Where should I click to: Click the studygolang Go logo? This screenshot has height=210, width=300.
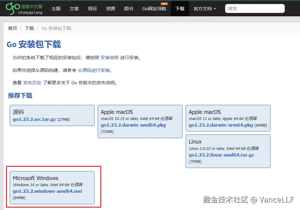tap(24, 8)
